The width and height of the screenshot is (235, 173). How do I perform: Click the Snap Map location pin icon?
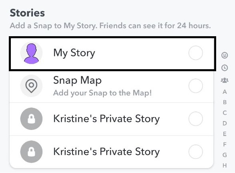click(x=31, y=86)
